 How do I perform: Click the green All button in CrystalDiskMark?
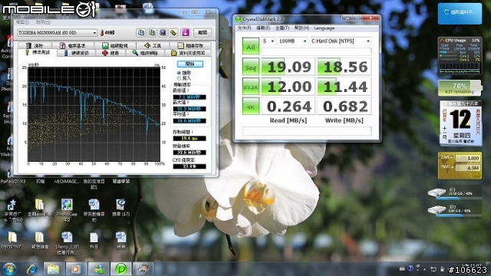(x=251, y=46)
